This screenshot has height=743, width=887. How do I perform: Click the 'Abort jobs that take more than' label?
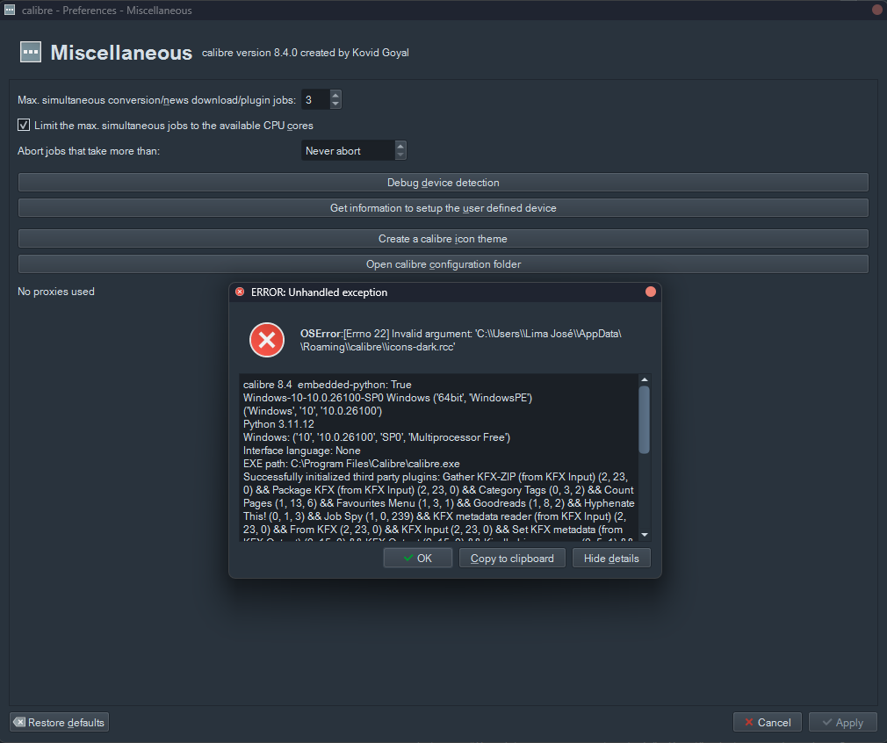(x=89, y=151)
